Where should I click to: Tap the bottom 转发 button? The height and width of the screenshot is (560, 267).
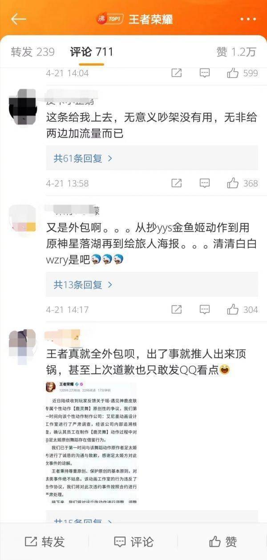click(x=44, y=541)
